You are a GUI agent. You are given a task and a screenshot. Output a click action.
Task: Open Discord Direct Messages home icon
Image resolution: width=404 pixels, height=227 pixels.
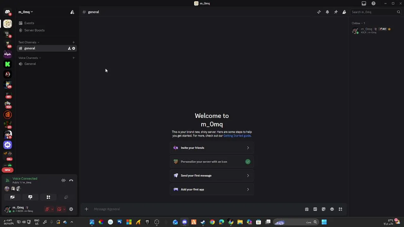point(8,12)
